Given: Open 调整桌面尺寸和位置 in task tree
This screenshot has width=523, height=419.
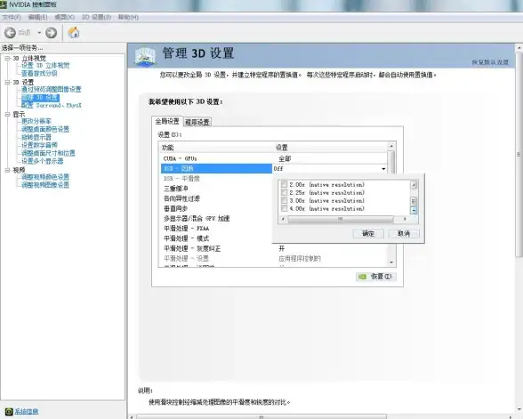Looking at the screenshot, I should [x=48, y=153].
